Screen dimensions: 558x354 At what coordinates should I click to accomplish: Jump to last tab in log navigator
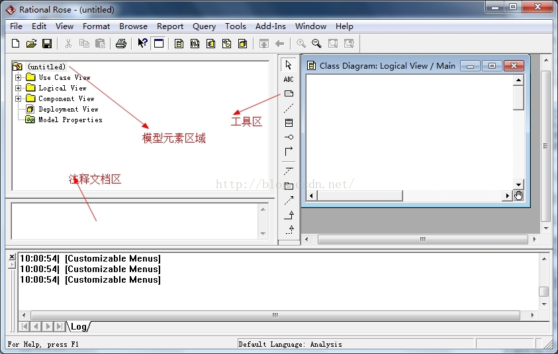coord(60,327)
